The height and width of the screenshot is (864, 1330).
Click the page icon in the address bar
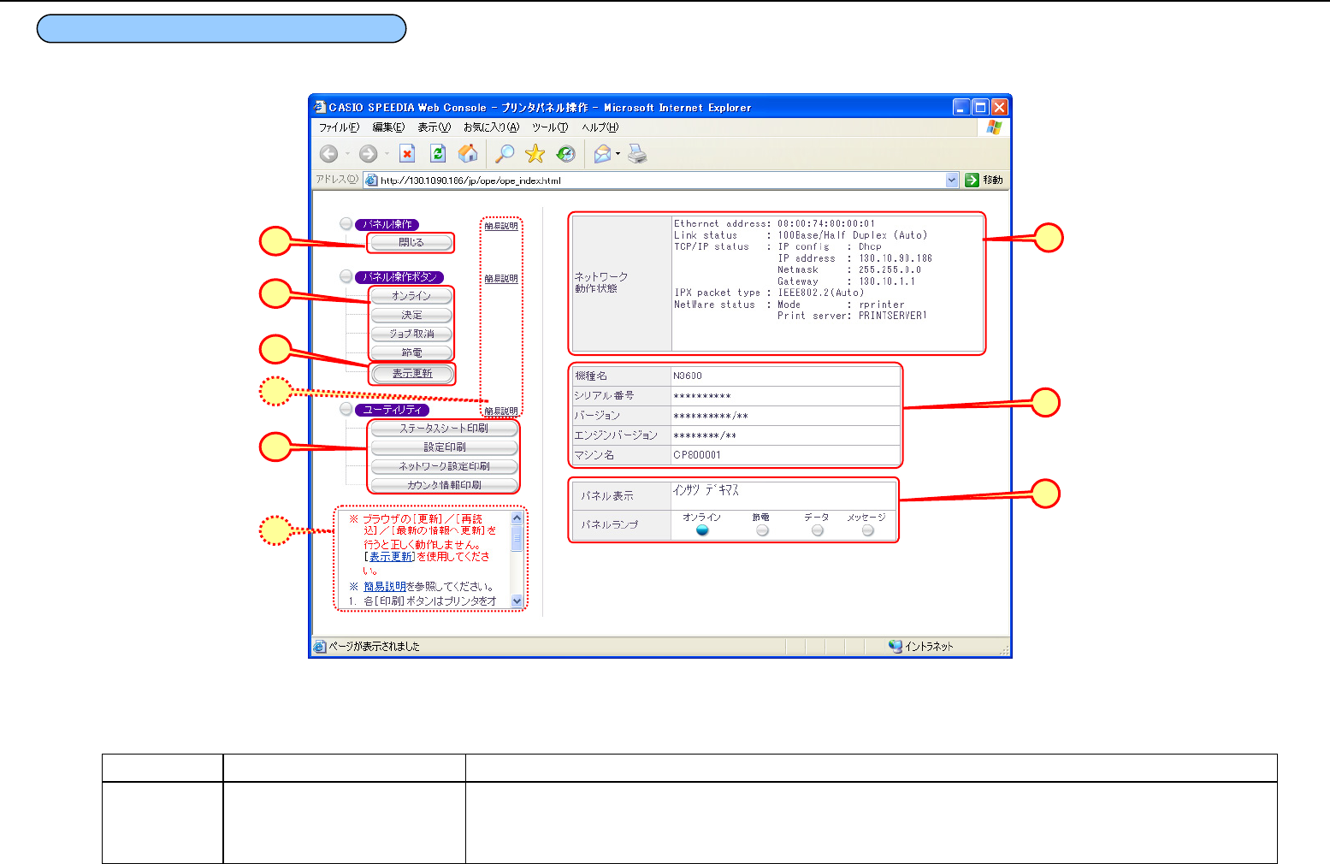coord(371,180)
